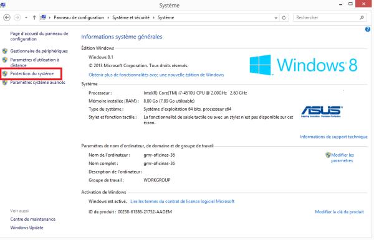This screenshot has width=374, height=240.
Task: Open Centre de maintenance link
Action: [x=32, y=219]
